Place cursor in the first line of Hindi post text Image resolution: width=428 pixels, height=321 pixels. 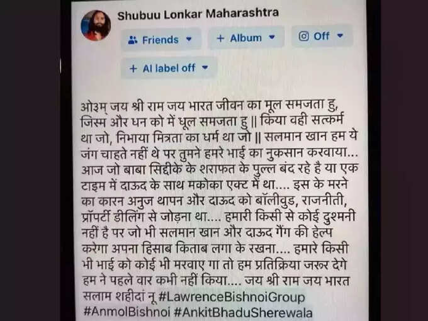click(208, 106)
